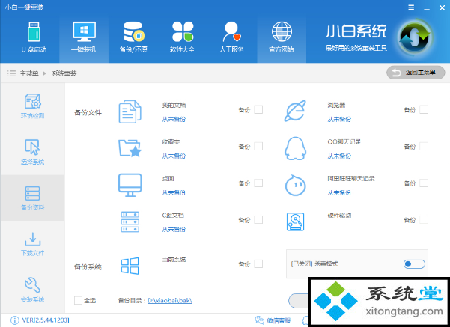Click 从未备份 link under 浏览器
Viewport: 450px width, 327px height.
coord(339,119)
